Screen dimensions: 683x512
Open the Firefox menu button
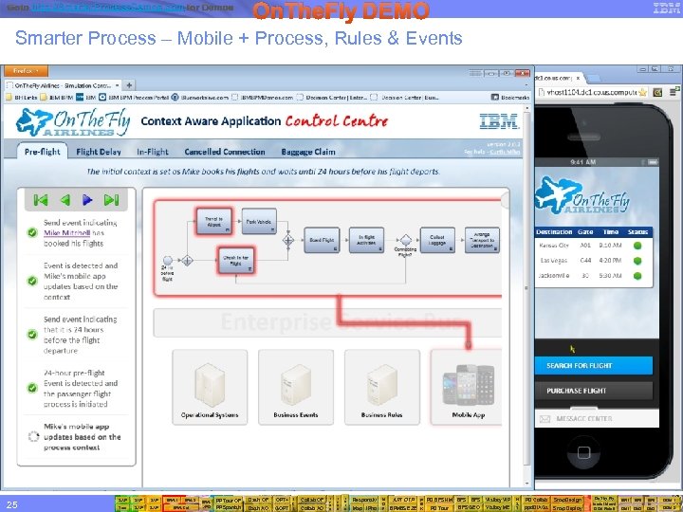[26, 70]
